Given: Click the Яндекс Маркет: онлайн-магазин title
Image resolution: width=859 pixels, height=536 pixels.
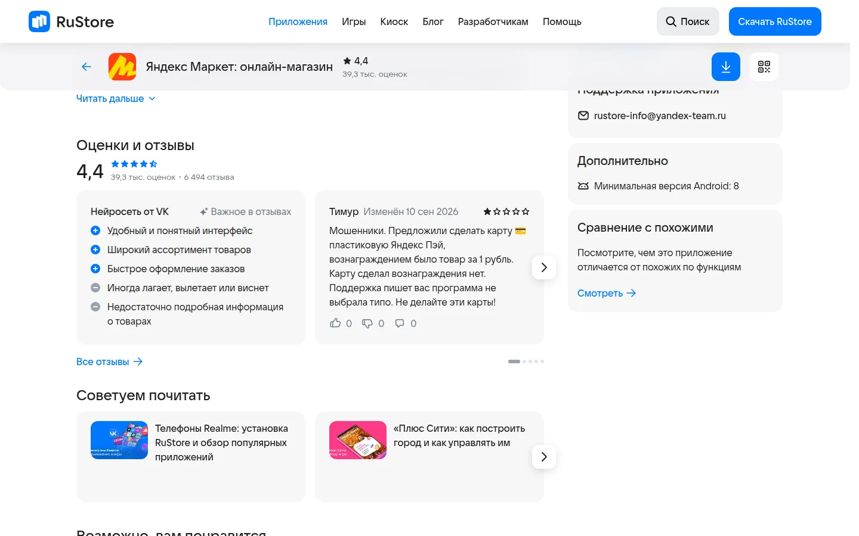Looking at the screenshot, I should 239,67.
